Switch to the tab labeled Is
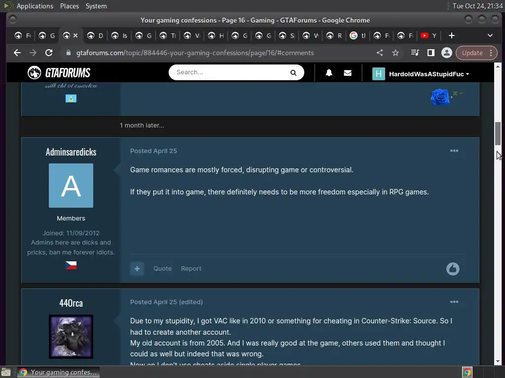 119,35
